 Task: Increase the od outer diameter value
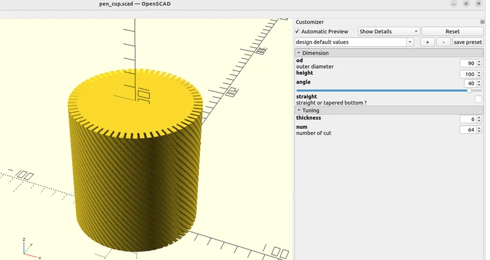pos(479,62)
